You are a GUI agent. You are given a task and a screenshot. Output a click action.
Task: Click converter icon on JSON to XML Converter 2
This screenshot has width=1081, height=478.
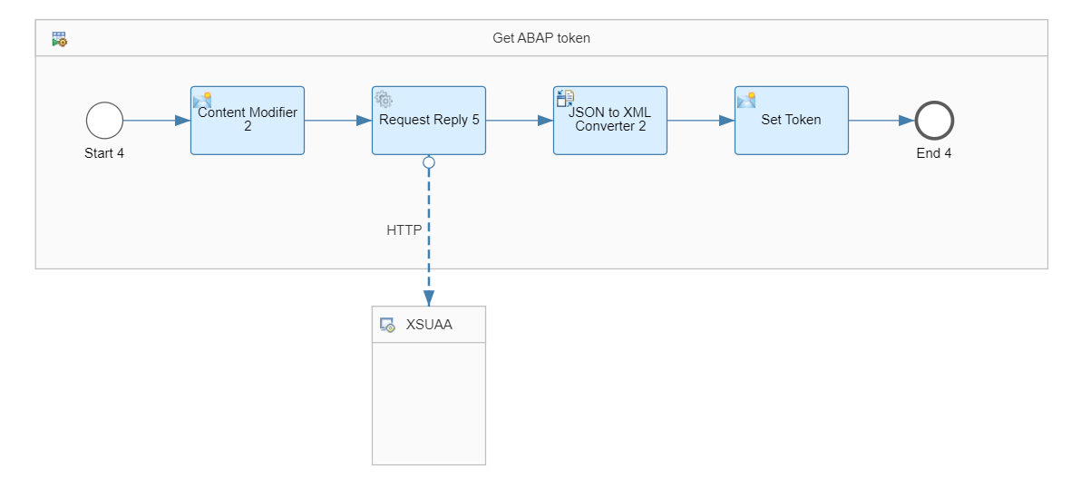coord(565,99)
